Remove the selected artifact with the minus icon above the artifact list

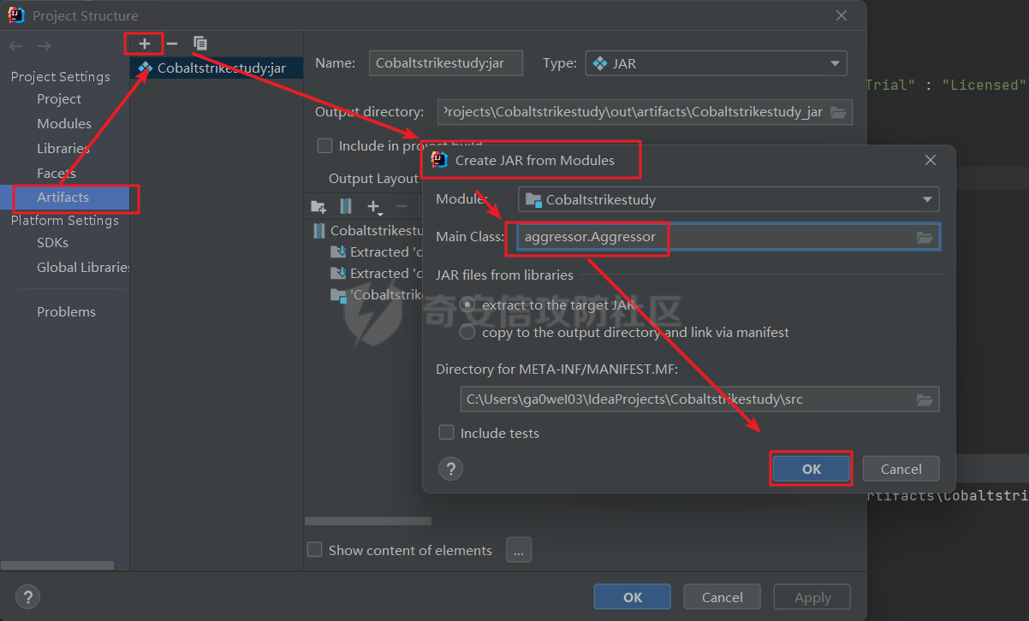pos(172,43)
